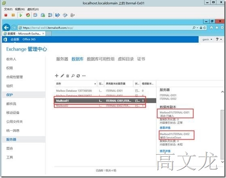226x178 pixels.
Task: Click the CD/DVD connect toolbar icon
Action: coord(65,15)
